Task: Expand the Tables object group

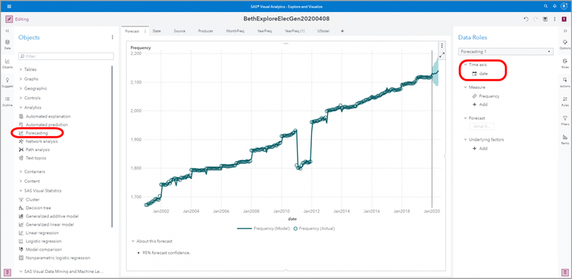Action: coord(21,69)
